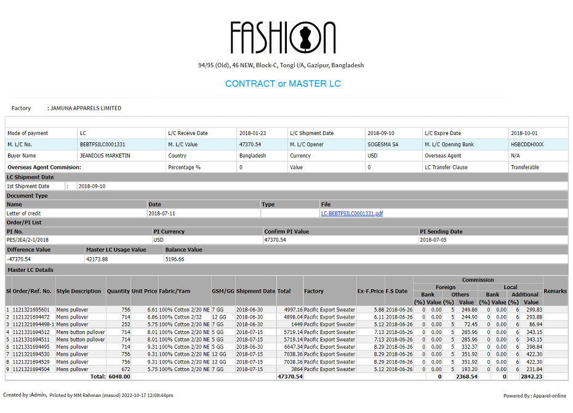The height and width of the screenshot is (413, 573).
Task: Select the Document Type section header
Action: click(27, 195)
